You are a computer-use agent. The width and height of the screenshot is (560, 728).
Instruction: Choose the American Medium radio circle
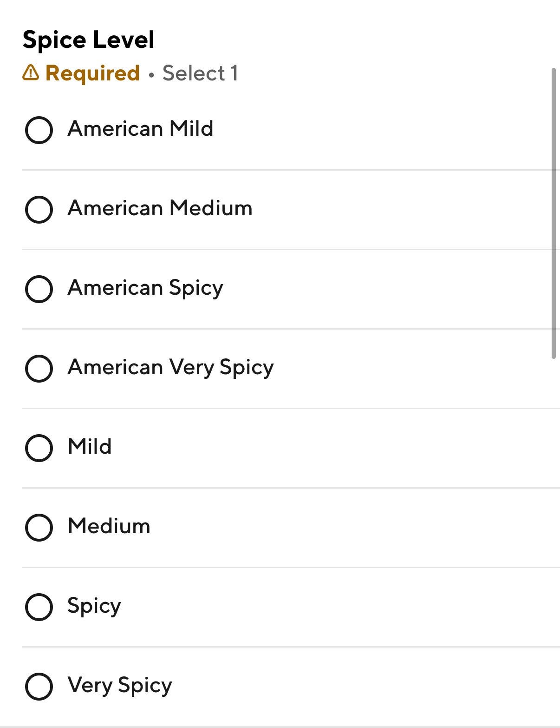pyautogui.click(x=39, y=209)
